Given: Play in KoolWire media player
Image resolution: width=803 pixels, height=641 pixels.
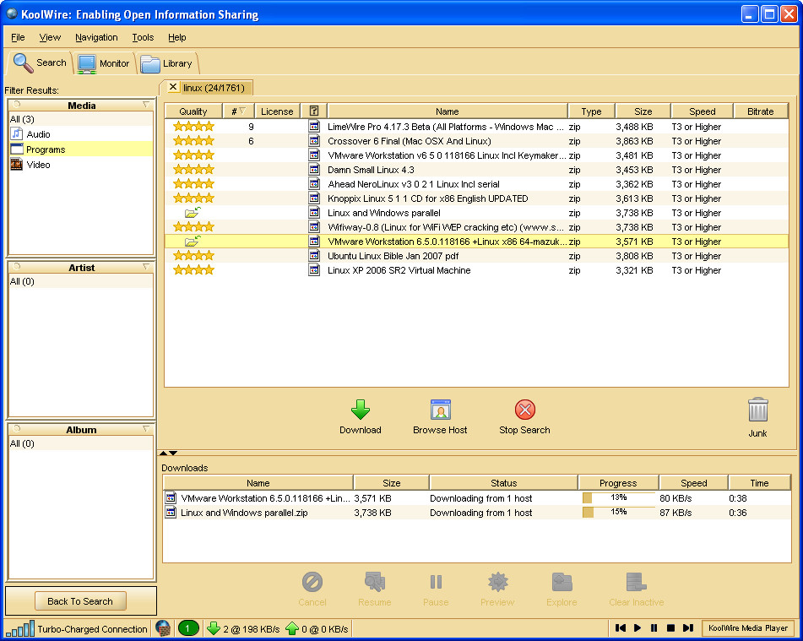Looking at the screenshot, I should (x=637, y=627).
